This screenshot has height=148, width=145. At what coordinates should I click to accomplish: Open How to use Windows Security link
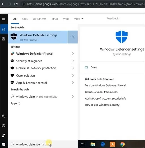102,105
